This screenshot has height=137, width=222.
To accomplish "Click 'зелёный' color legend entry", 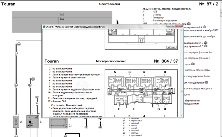I will click(x=135, y=123).
